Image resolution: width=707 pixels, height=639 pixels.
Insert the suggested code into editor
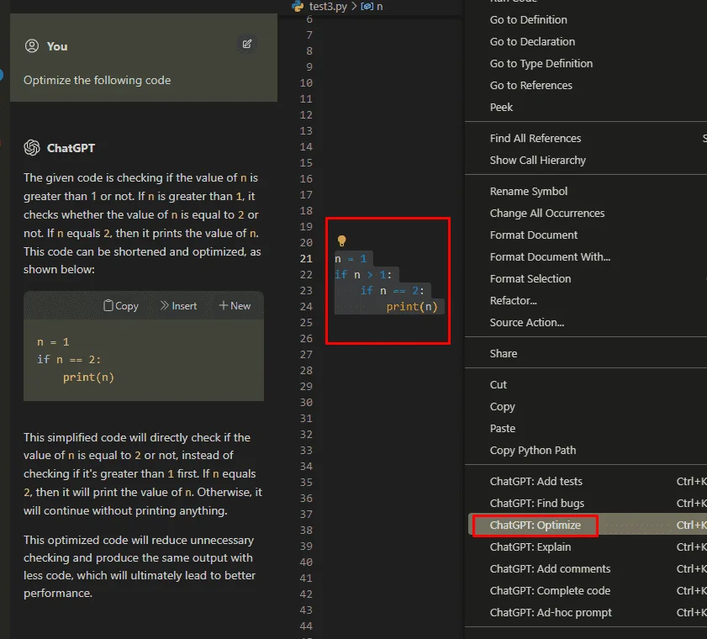178,306
